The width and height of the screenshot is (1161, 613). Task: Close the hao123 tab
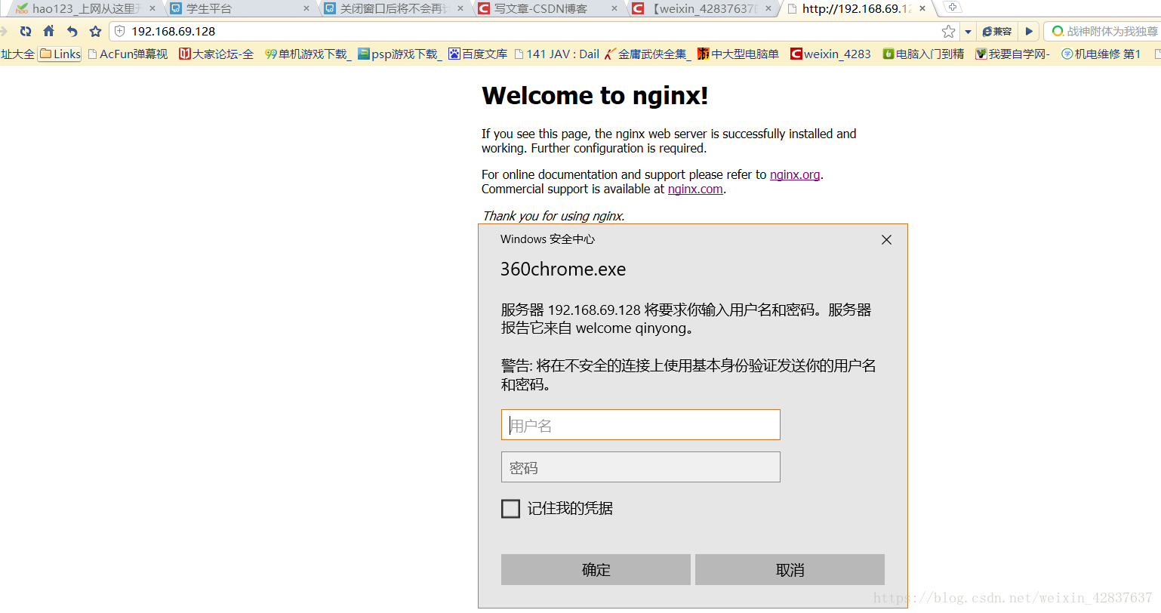click(152, 8)
